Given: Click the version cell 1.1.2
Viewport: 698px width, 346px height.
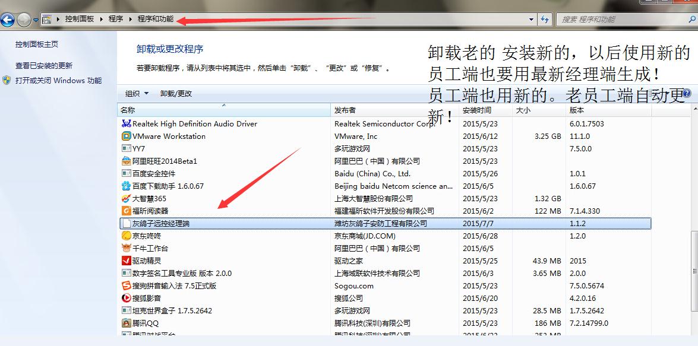Looking at the screenshot, I should [577, 223].
